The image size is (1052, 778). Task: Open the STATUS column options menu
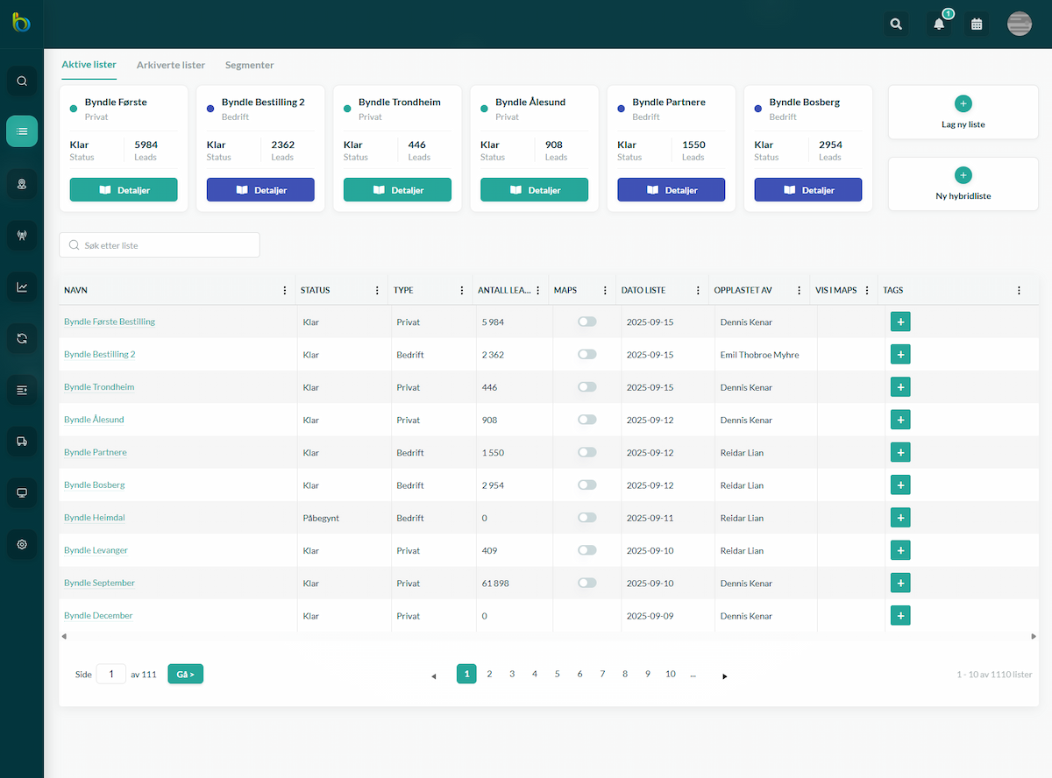pyautogui.click(x=378, y=290)
